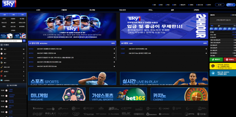Click the RELAX Gaming provider logo

click(51, 114)
